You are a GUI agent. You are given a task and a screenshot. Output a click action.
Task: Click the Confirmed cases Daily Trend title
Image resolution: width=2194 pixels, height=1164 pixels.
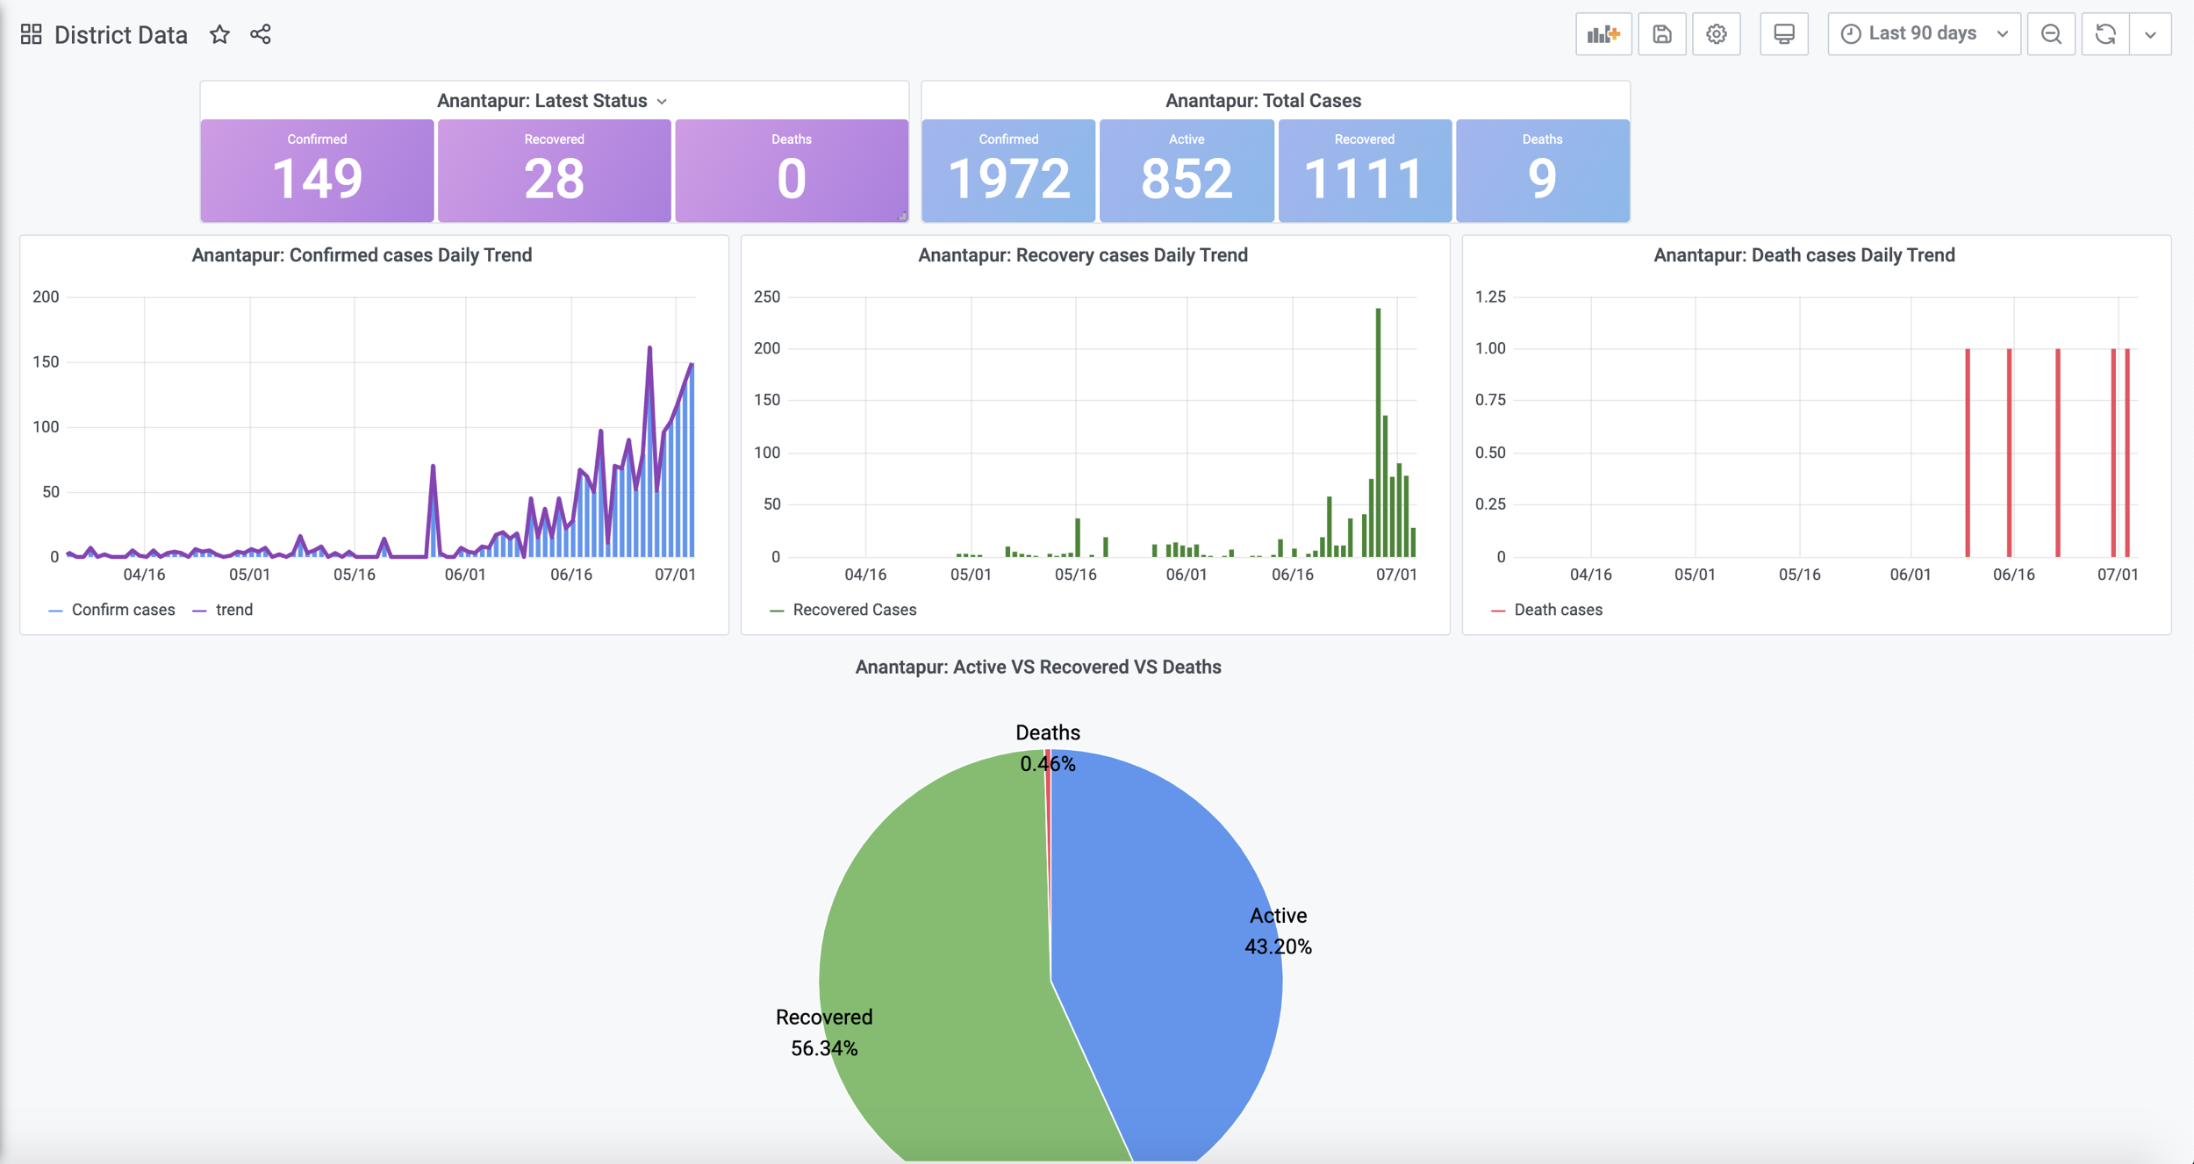(x=362, y=255)
